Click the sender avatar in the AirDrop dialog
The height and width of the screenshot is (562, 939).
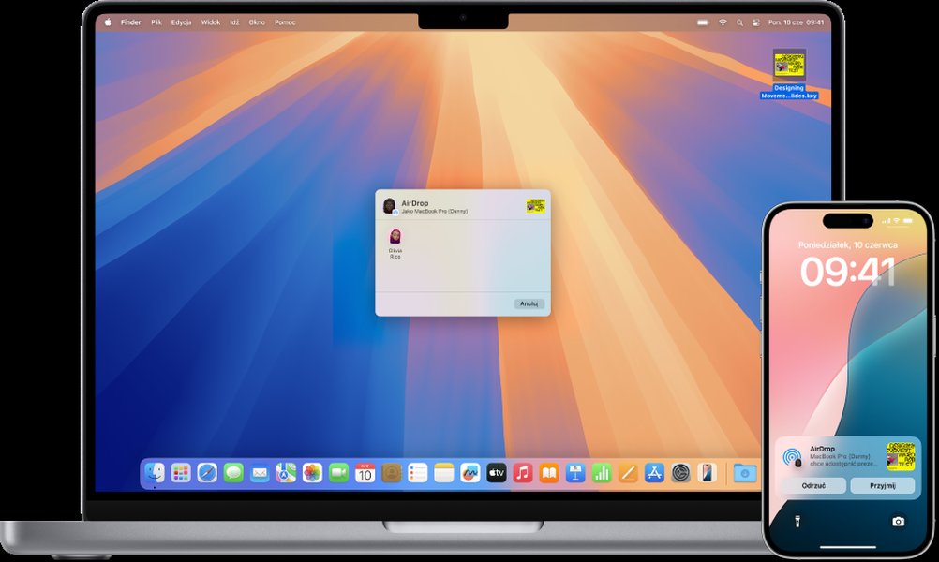click(390, 206)
